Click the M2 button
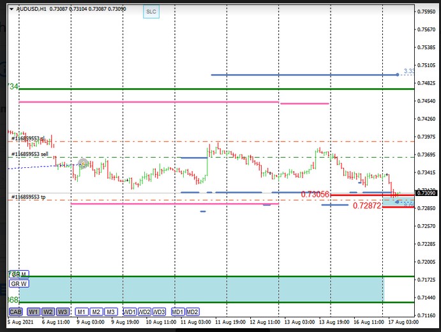The image size is (441, 332). pos(96,312)
